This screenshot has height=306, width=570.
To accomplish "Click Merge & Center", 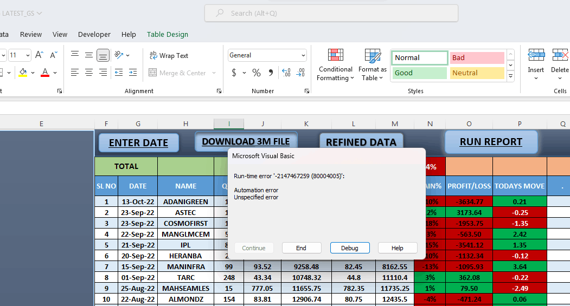I will [177, 73].
